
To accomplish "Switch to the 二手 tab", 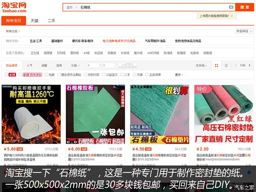I will [51, 21].
